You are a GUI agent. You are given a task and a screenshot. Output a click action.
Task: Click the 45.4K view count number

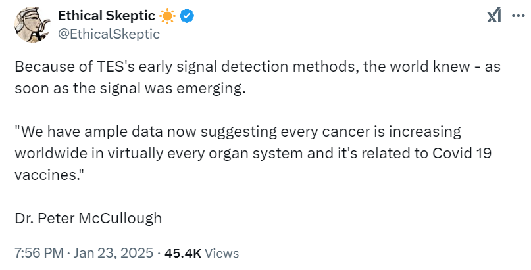[x=184, y=253]
